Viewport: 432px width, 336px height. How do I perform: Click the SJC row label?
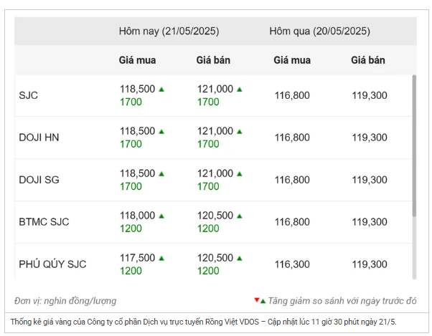pyautogui.click(x=29, y=95)
